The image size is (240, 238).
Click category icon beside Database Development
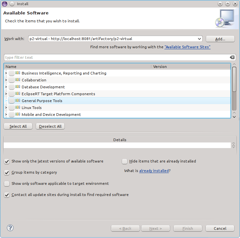point(18,87)
